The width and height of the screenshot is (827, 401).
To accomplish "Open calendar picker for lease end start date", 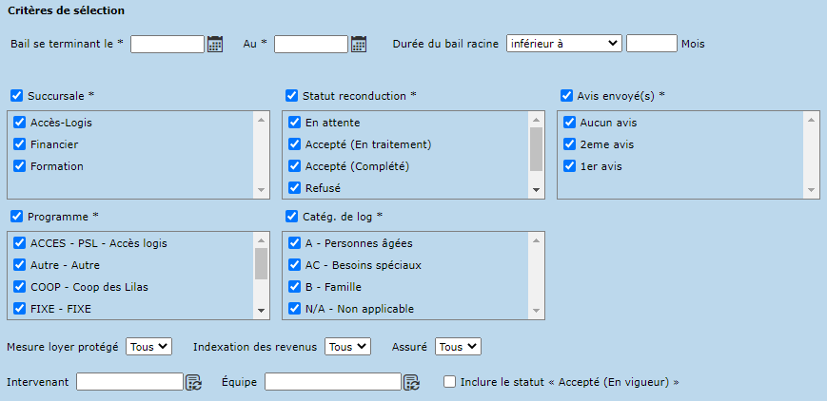I will [215, 44].
